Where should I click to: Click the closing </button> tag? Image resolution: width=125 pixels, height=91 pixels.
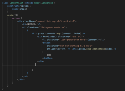pyautogui.click(x=47, y=58)
